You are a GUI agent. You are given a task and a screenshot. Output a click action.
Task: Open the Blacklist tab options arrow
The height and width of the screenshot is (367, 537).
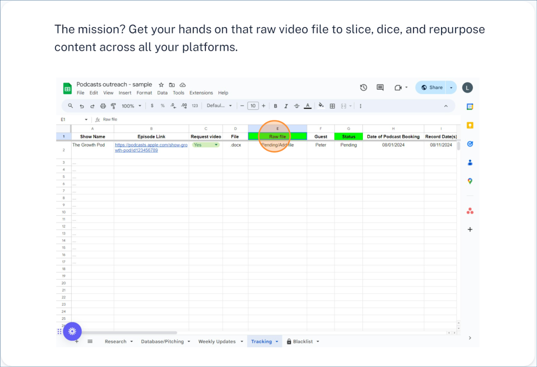(318, 341)
